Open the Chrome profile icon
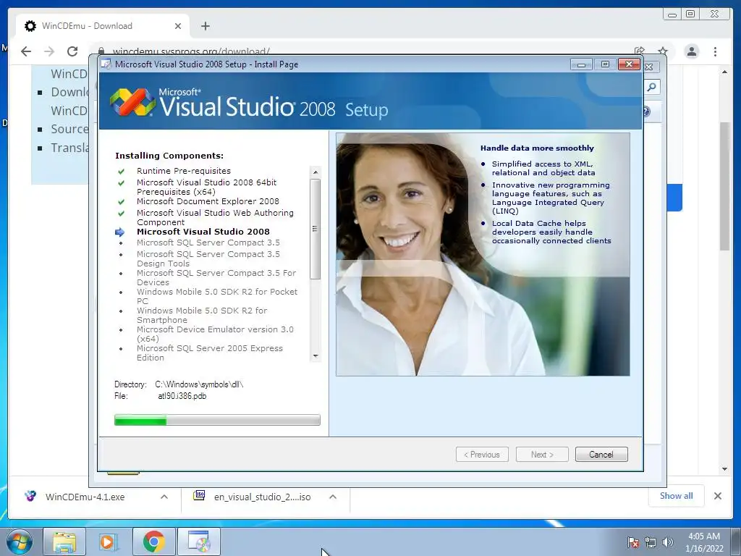 [692, 51]
